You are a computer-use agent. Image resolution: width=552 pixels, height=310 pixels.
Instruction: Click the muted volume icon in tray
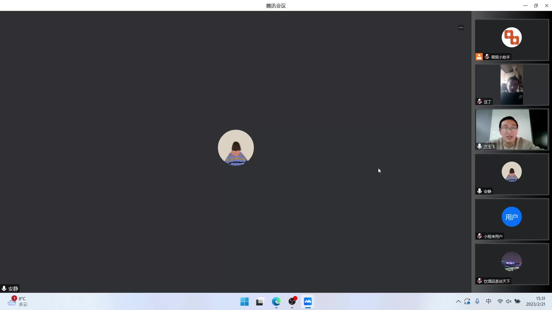509,301
